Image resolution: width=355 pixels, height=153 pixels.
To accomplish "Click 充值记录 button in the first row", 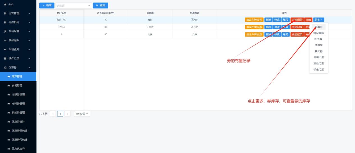I will coord(297,20).
